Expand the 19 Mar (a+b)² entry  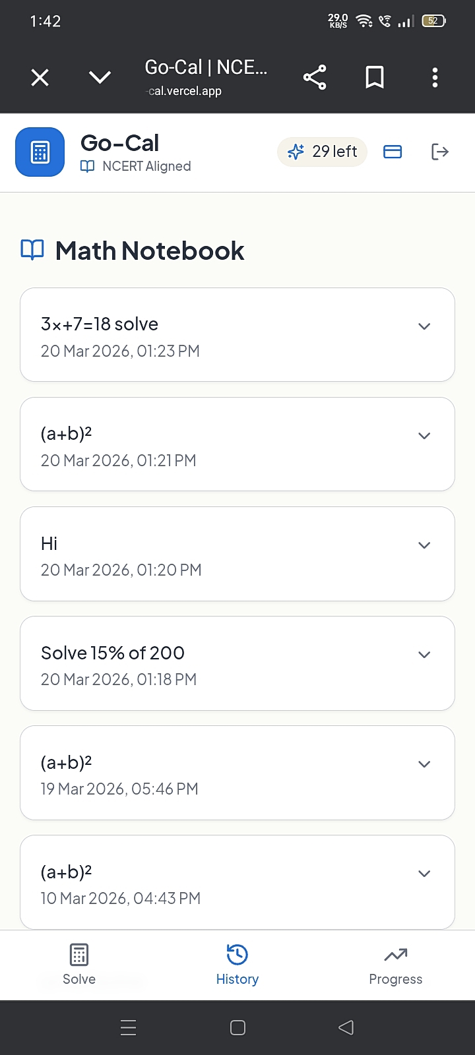point(424,764)
